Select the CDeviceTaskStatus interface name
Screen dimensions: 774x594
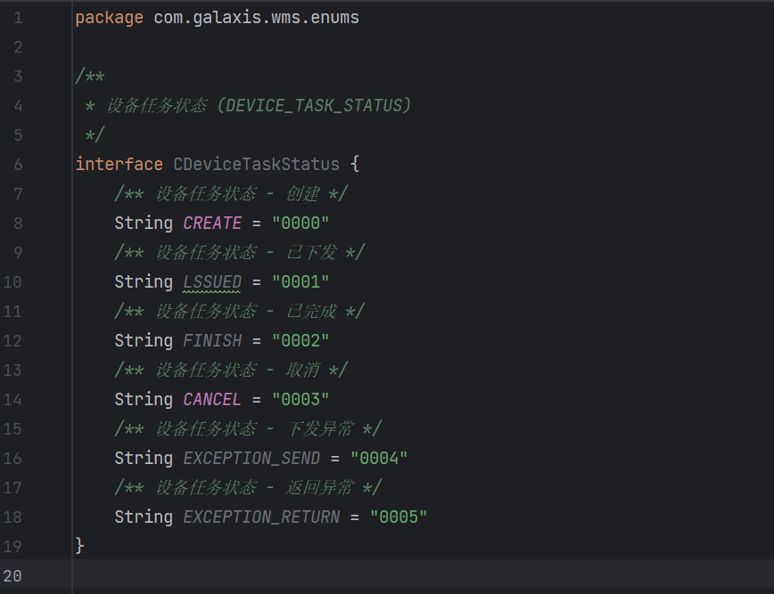pos(256,164)
